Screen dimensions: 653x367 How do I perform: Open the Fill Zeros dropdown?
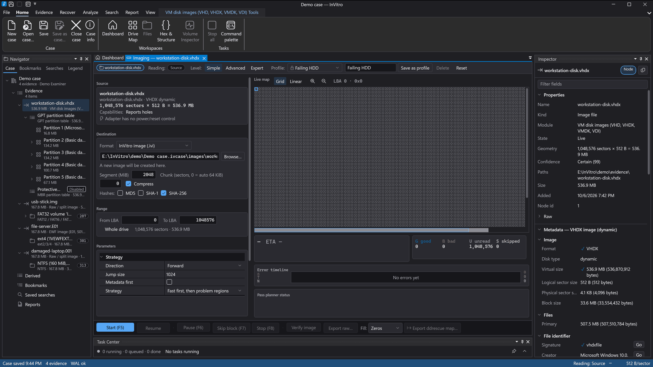pos(385,328)
